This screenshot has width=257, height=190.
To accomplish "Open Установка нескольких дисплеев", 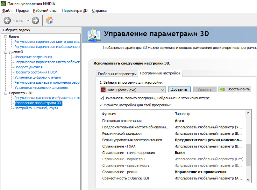I will [41, 87].
